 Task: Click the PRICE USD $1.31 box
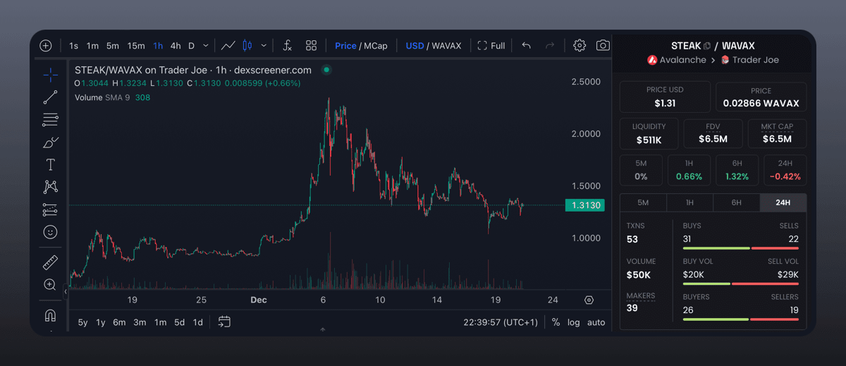(665, 97)
